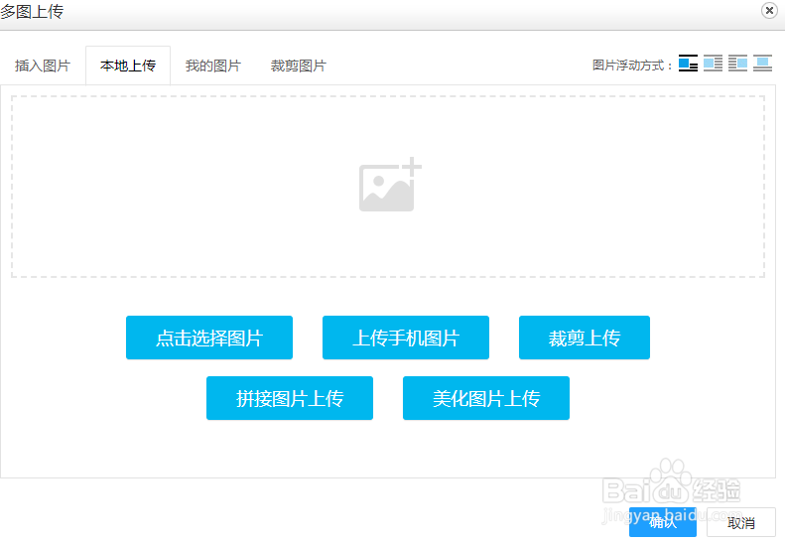Click the 多图上传 dialog title

click(32, 11)
